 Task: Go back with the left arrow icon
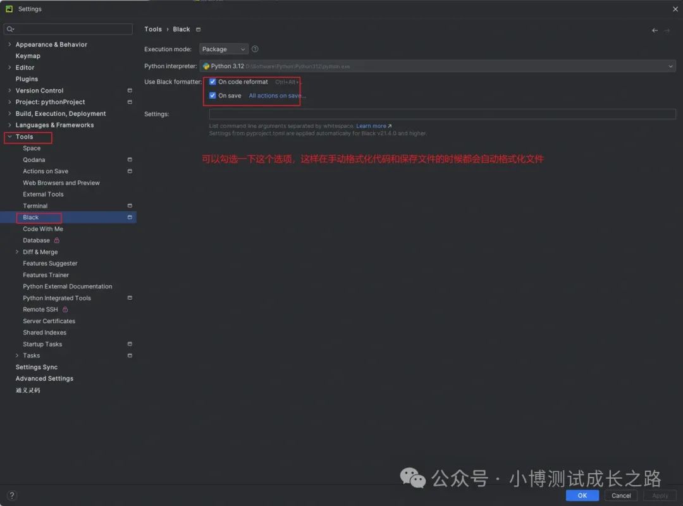click(x=655, y=30)
